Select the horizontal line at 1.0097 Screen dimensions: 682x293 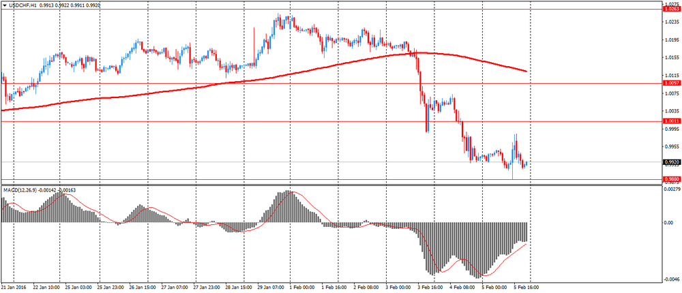pos(331,83)
